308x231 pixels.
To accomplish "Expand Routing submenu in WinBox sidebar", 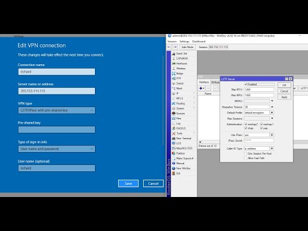I will click(194, 103).
